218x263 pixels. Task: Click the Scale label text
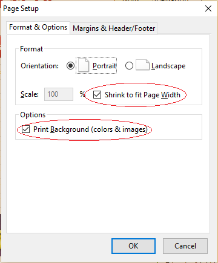(x=30, y=94)
